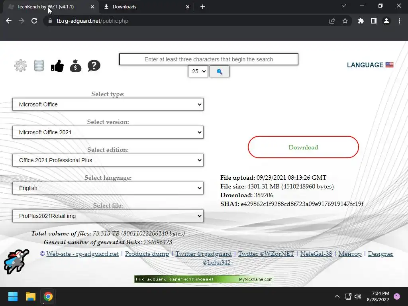The image size is (408, 306).
Task: Open the notification badge in taskbar
Action: (x=397, y=296)
